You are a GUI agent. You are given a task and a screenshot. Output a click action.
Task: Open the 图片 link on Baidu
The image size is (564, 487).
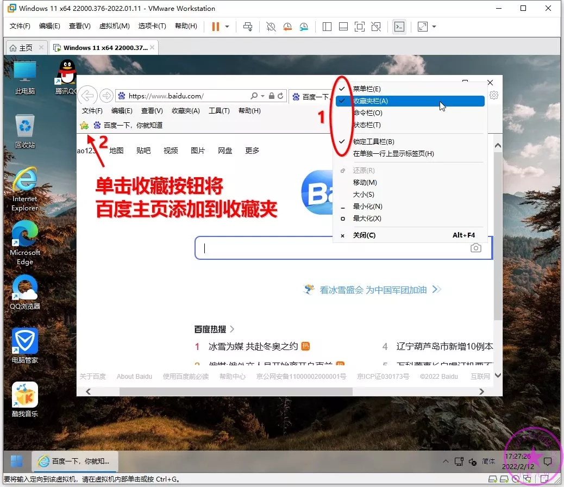198,151
